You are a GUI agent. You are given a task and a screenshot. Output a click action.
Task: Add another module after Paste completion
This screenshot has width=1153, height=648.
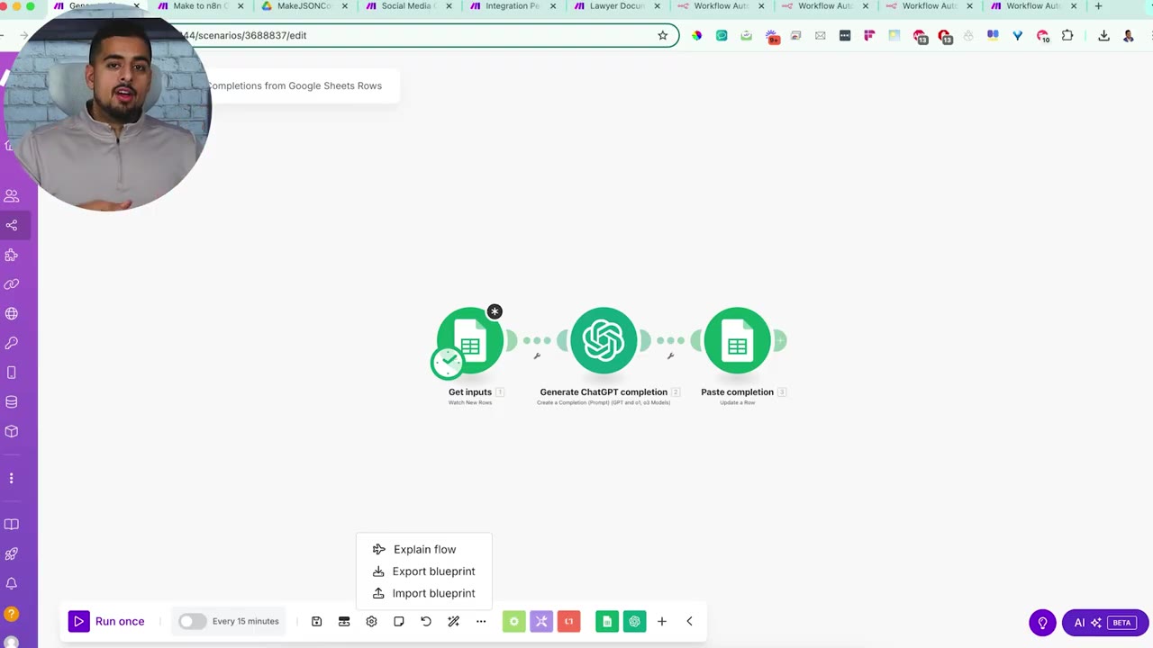click(x=780, y=340)
